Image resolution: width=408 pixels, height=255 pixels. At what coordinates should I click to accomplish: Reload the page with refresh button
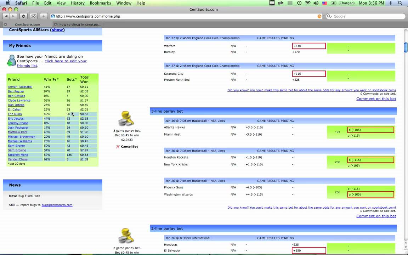tap(23, 16)
